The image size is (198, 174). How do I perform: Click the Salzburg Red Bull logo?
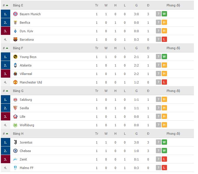pos(16,100)
